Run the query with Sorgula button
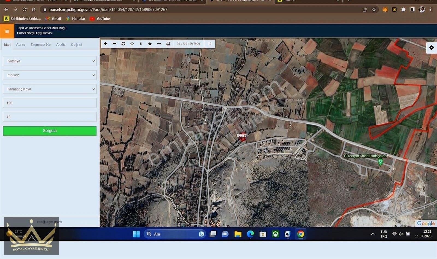The image size is (437, 259). point(50,131)
